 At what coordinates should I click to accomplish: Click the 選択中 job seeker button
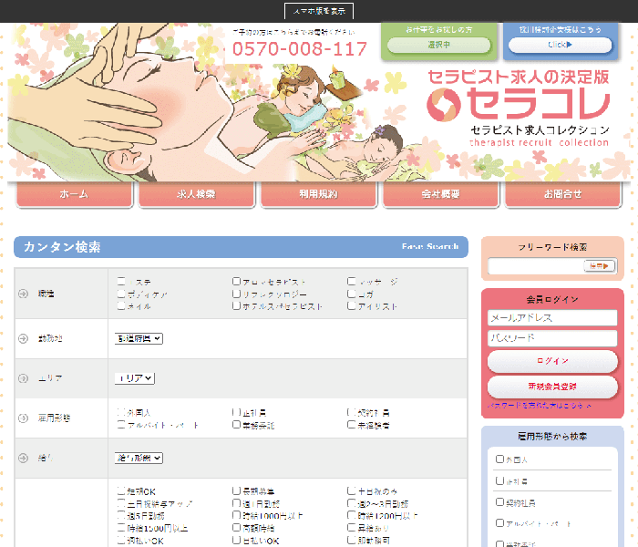[x=439, y=45]
